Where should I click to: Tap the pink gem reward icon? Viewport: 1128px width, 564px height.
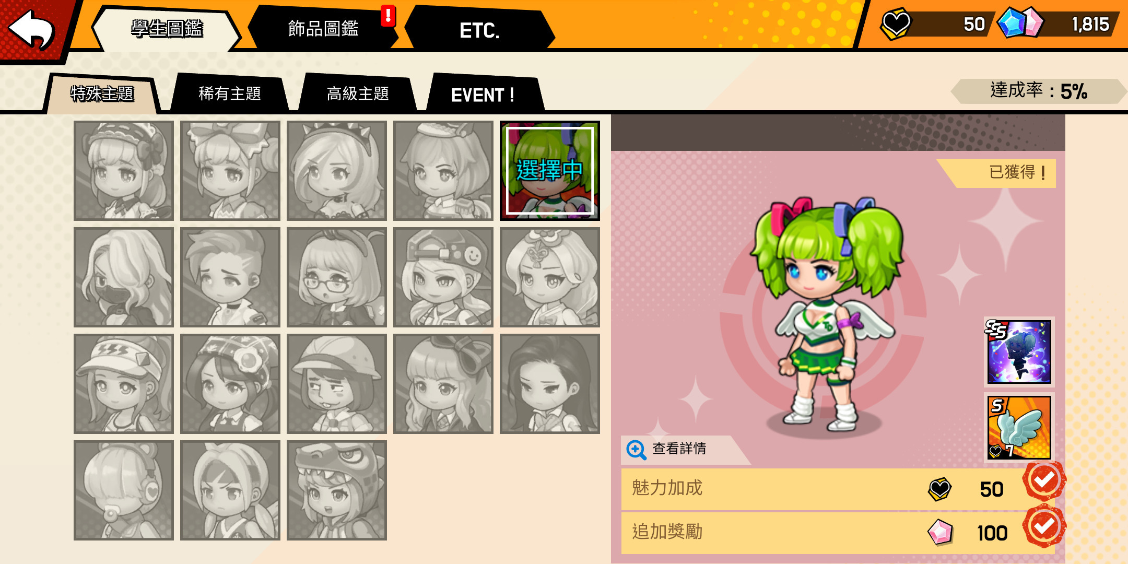[x=941, y=532]
